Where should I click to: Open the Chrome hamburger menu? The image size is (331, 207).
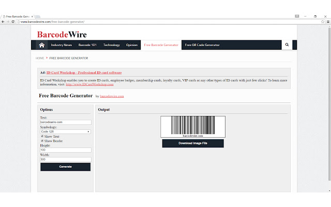(x=328, y=22)
